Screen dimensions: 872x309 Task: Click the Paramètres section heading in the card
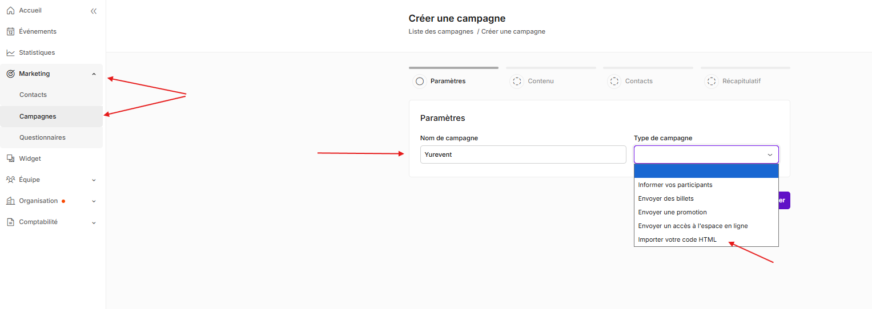(443, 118)
